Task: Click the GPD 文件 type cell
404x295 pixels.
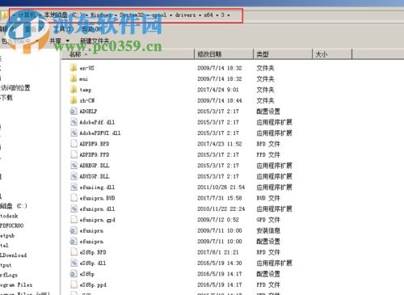Action: click(268, 220)
